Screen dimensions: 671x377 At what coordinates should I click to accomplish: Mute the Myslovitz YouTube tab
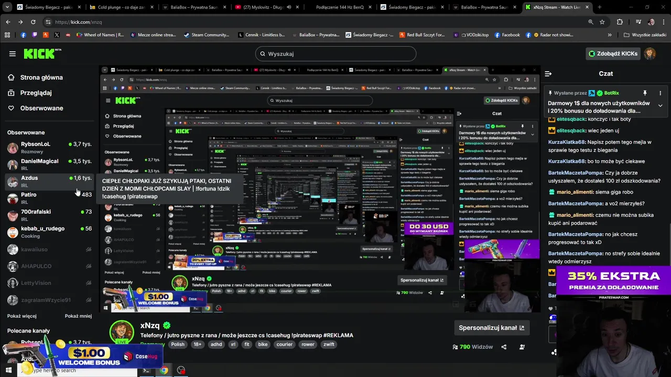pyautogui.click(x=288, y=7)
